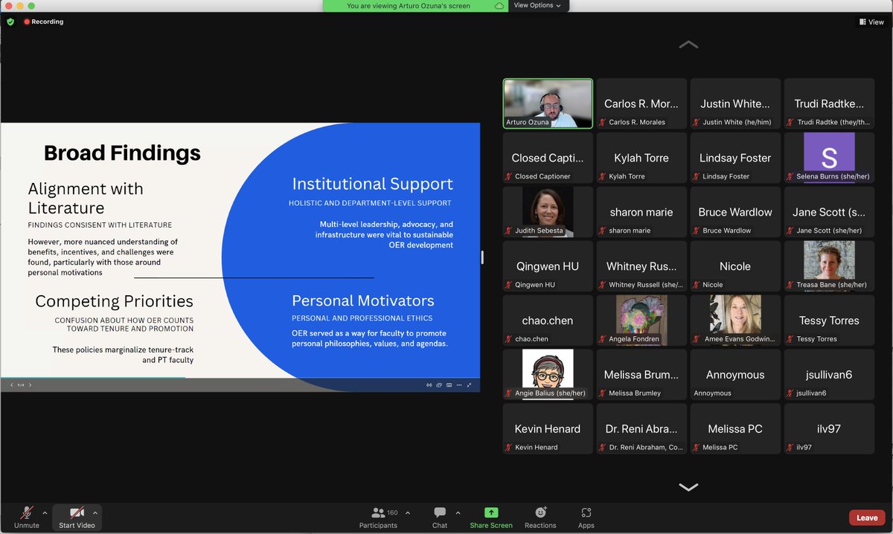
Task: Click muted mic icon beside Nicole
Action: pyautogui.click(x=697, y=285)
